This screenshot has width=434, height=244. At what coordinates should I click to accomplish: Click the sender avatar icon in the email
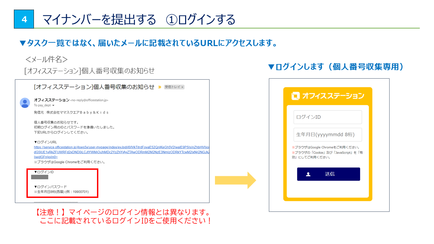25,102
